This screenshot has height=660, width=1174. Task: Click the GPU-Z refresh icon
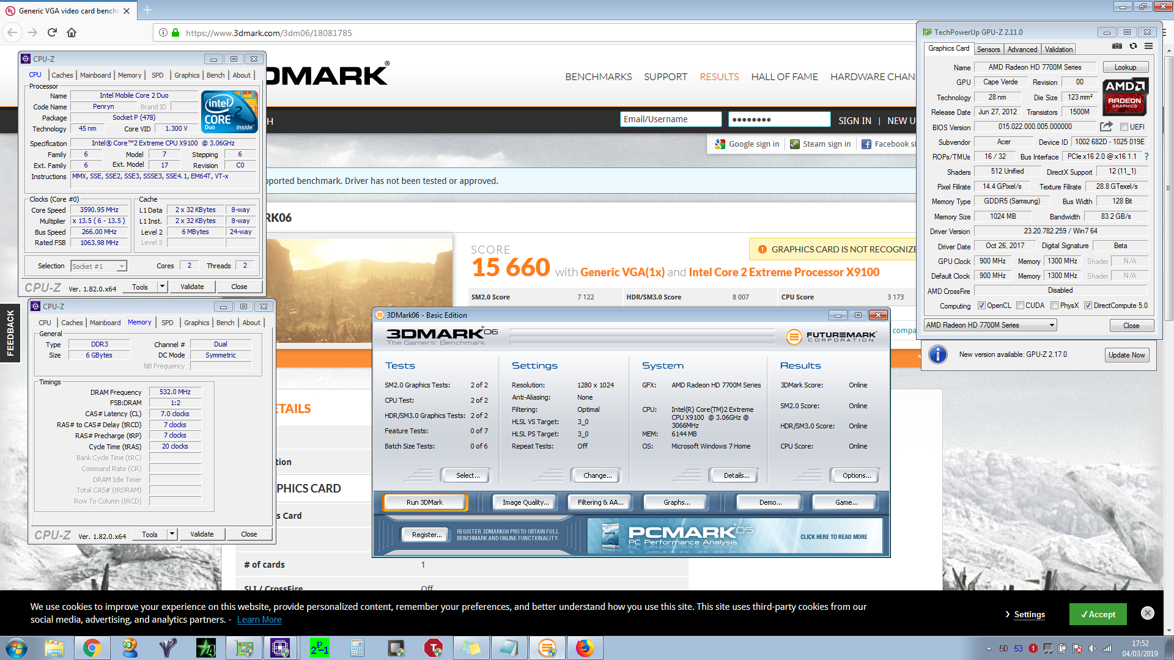[x=1133, y=47]
